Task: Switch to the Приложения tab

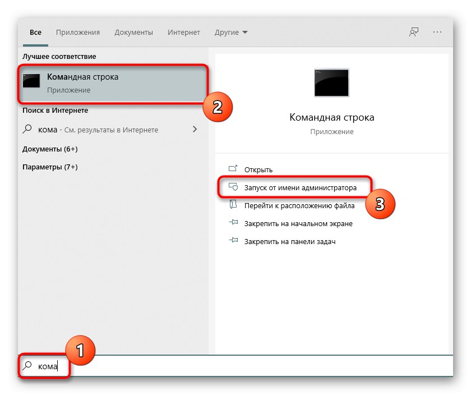Action: [x=78, y=32]
